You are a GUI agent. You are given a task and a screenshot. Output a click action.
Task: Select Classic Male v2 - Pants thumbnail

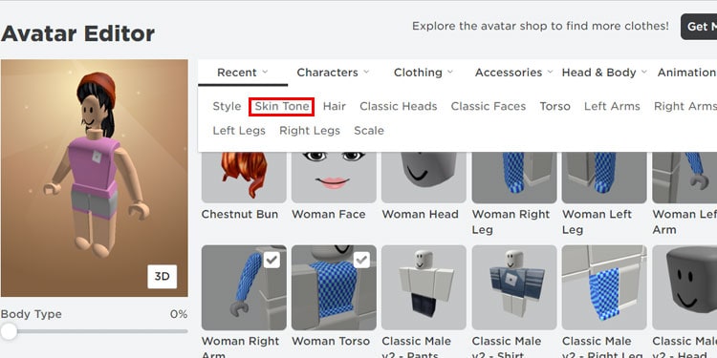pyautogui.click(x=424, y=287)
